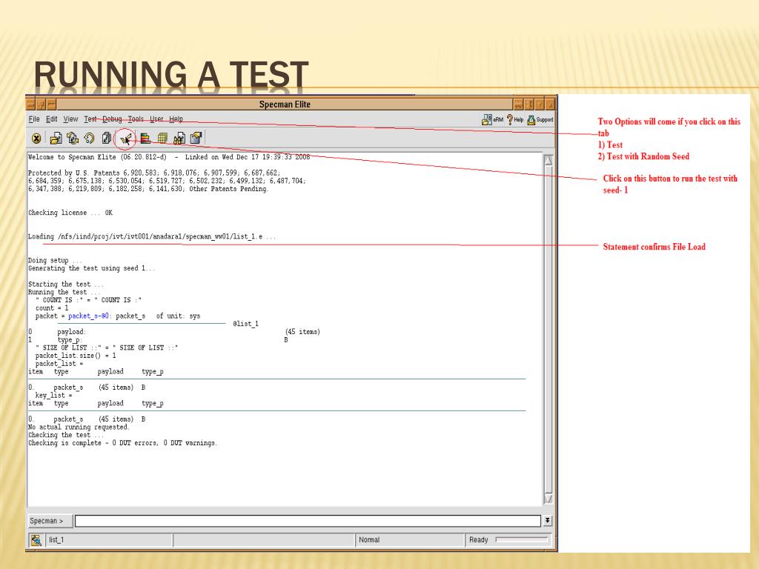This screenshot has height=569, width=759.
Task: Click the scrollbar down arrow in output pane
Action: click(548, 499)
